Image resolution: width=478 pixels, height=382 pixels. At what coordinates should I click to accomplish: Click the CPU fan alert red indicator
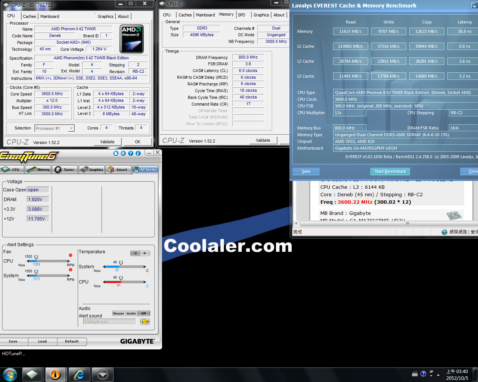(70, 256)
